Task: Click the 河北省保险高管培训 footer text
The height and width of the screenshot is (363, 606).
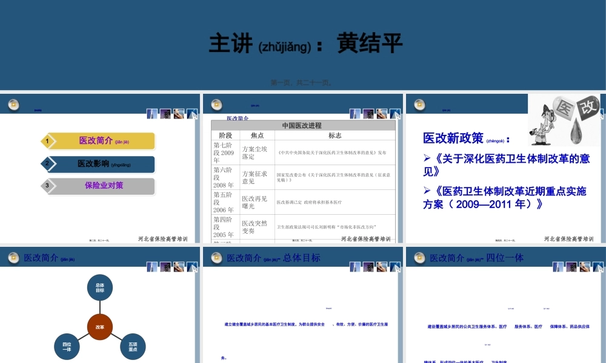Action: tap(162, 238)
